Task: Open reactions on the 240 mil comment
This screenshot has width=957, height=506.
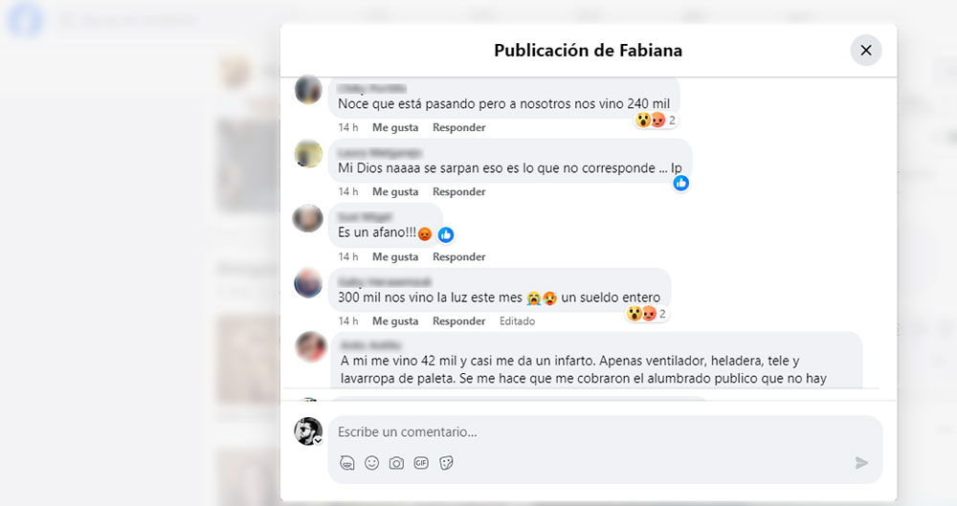Action: tap(657, 121)
